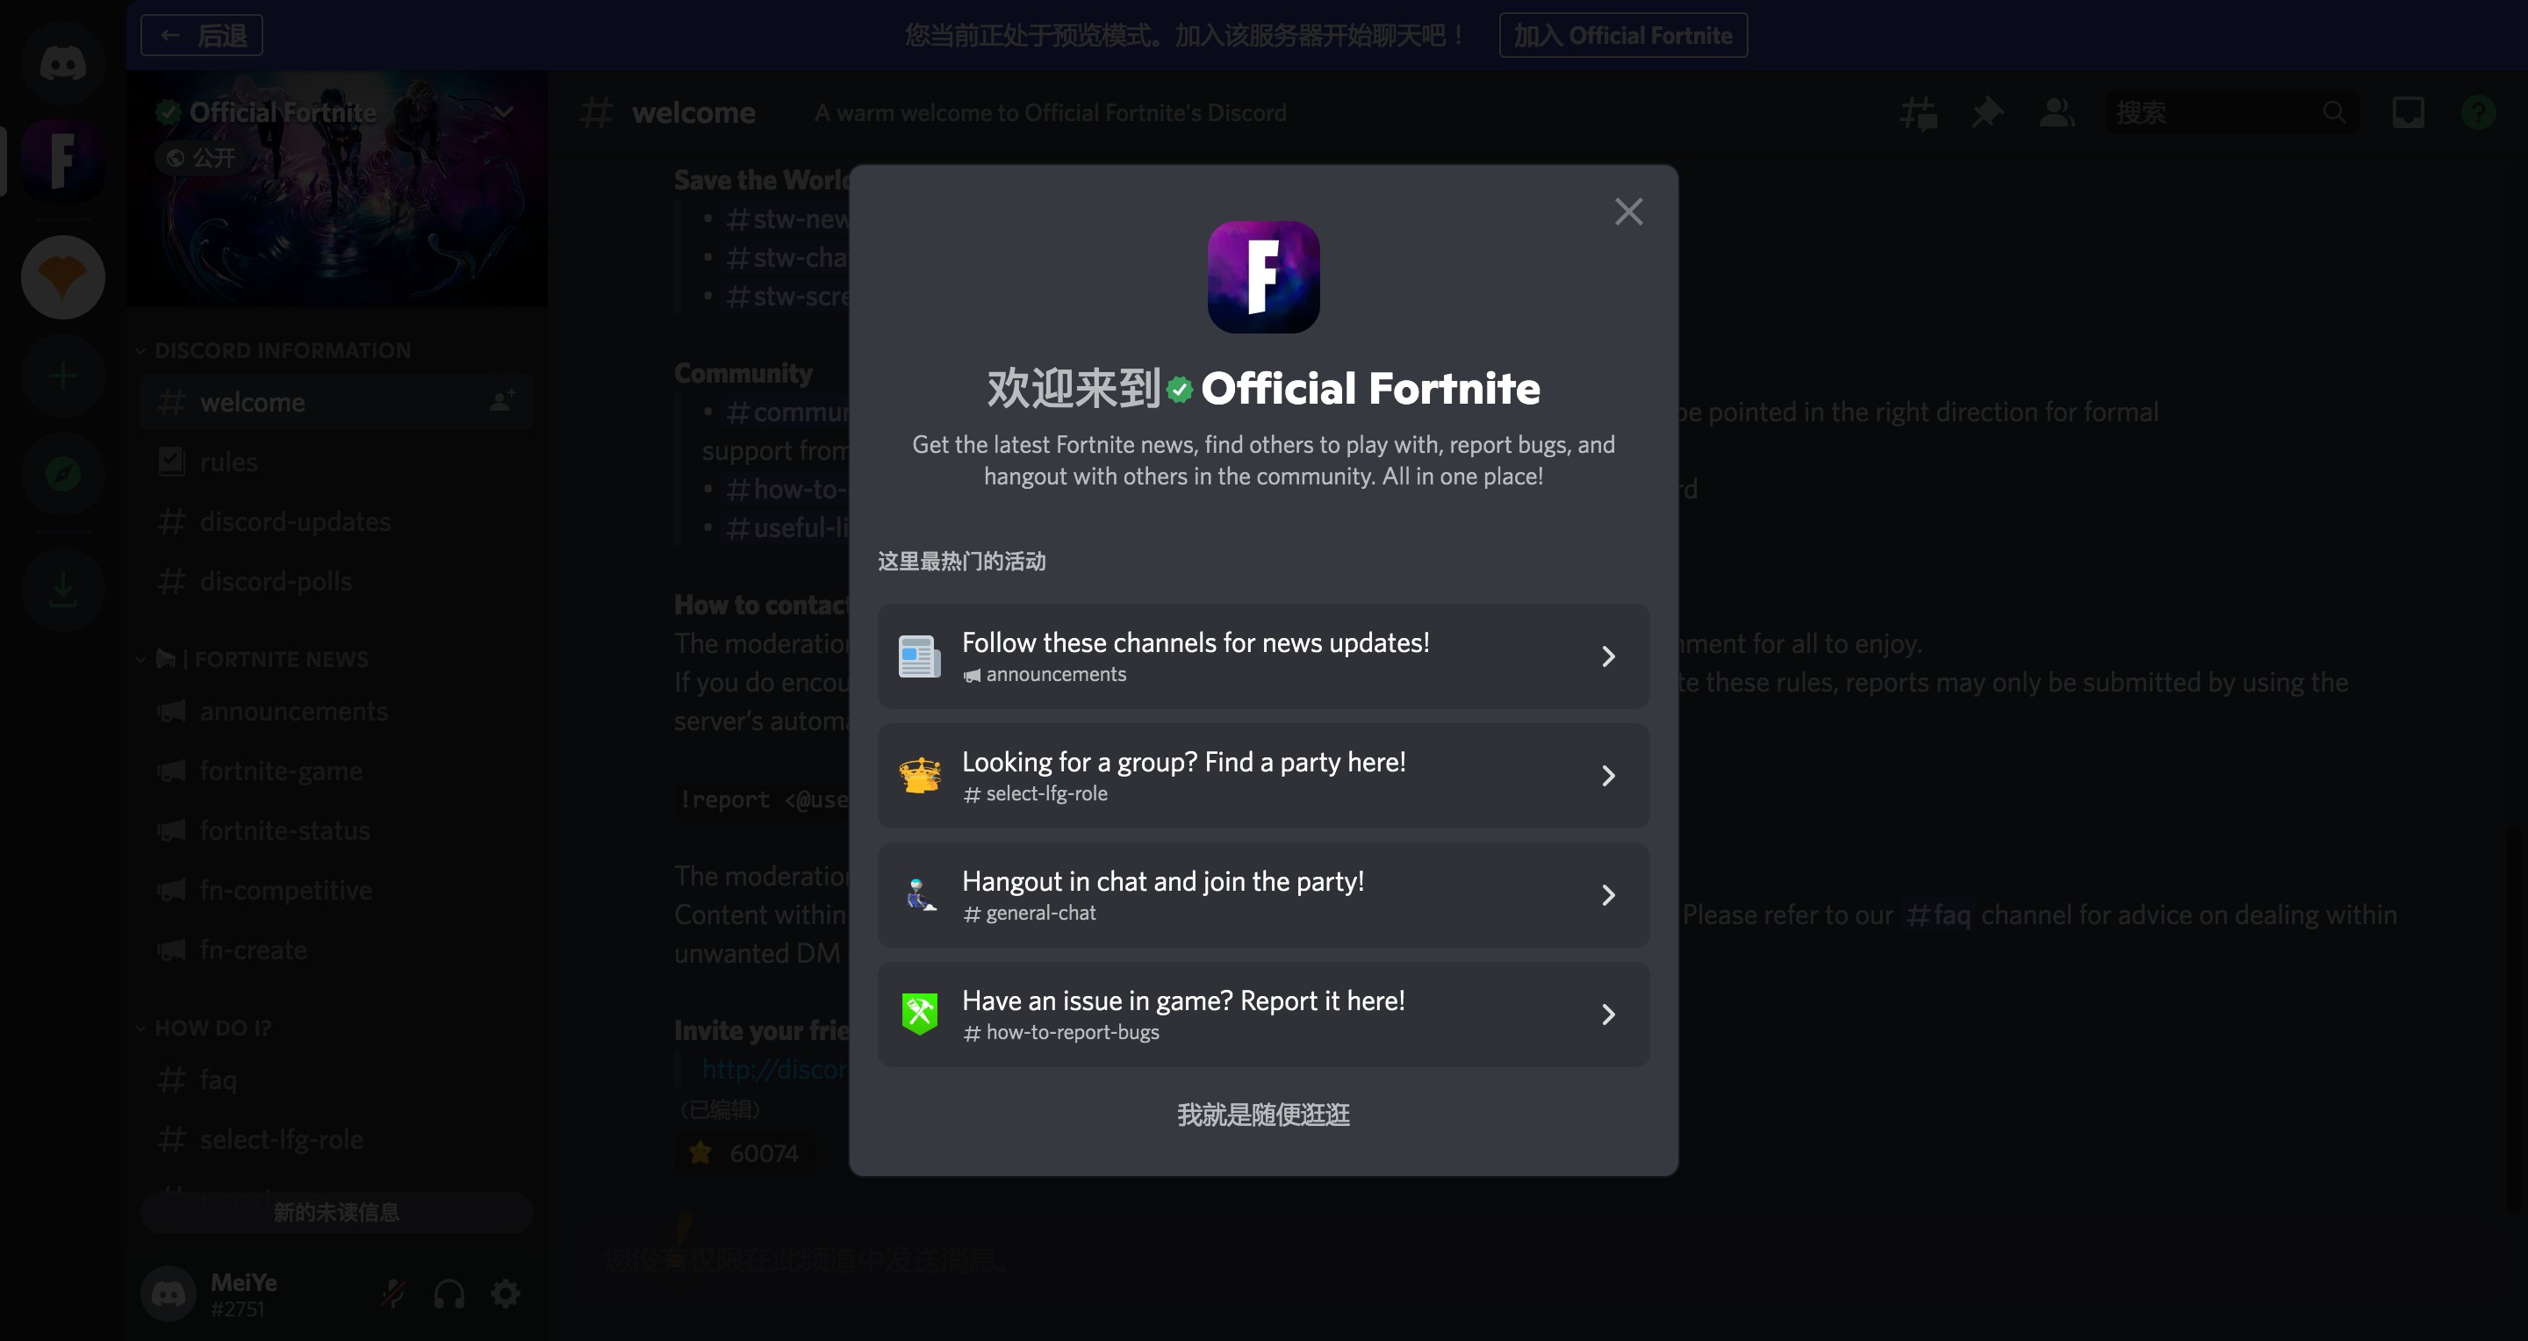Screen dimensions: 2528x1341
Task: Select the announcements channel in sidebar
Action: pos(336,711)
